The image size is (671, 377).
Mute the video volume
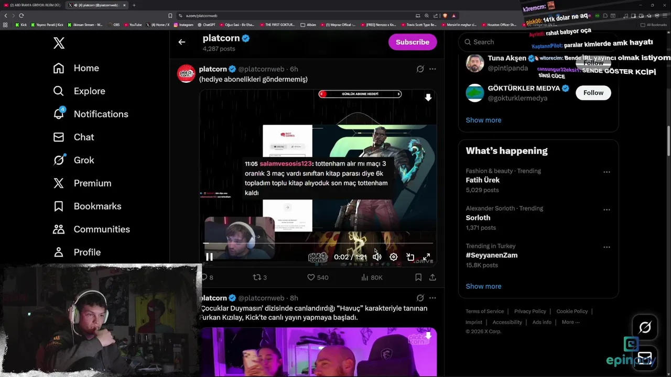(377, 257)
